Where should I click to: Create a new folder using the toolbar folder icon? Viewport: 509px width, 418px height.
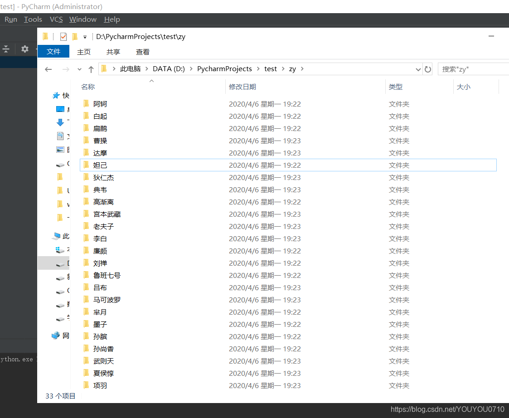click(74, 36)
